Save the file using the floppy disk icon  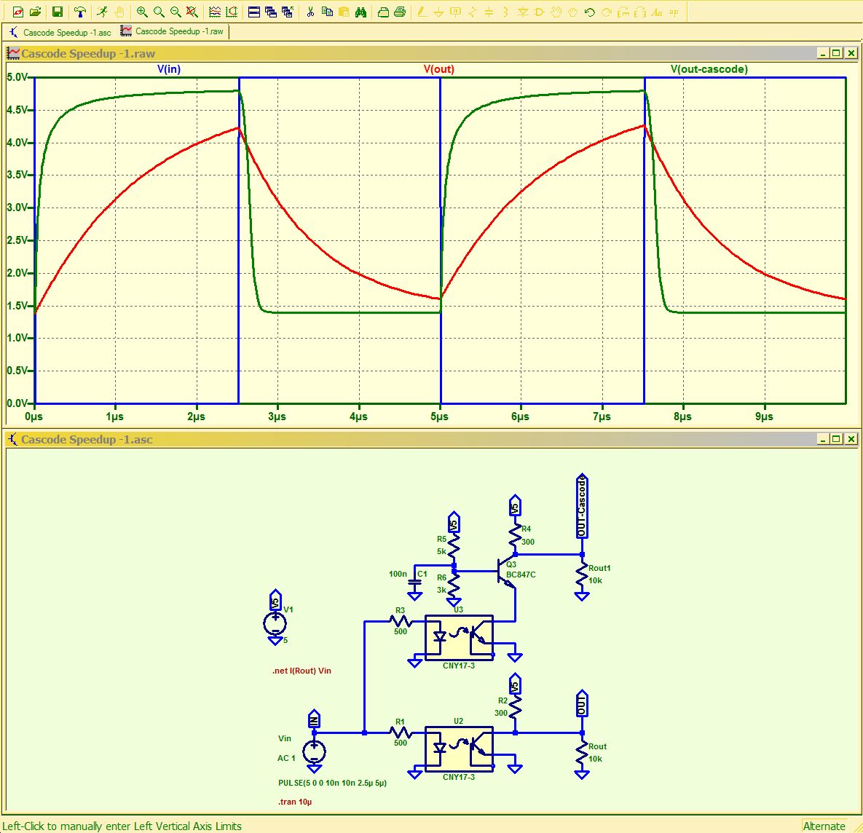[58, 12]
